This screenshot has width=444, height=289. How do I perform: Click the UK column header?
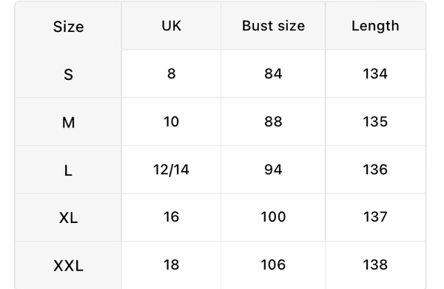(x=172, y=26)
